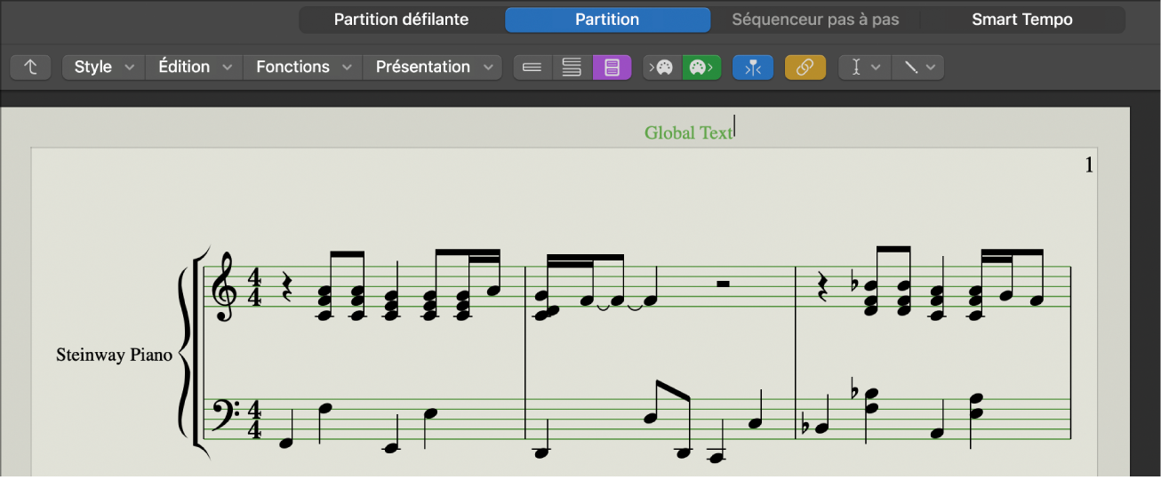Enable MIDI In palette button
Viewport: 1161px width, 480px height.
pos(662,68)
